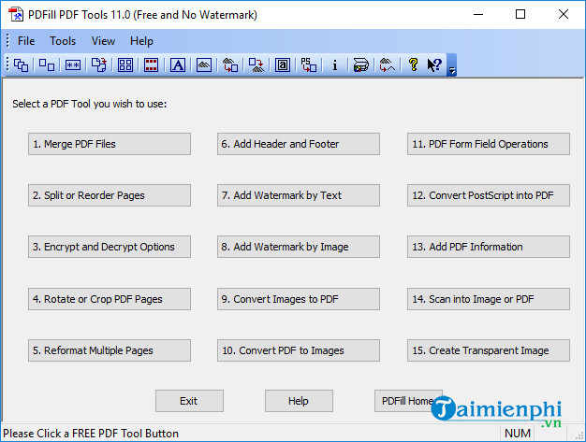
Task: Grab the toolbar drag handle grip
Action: coord(7,65)
